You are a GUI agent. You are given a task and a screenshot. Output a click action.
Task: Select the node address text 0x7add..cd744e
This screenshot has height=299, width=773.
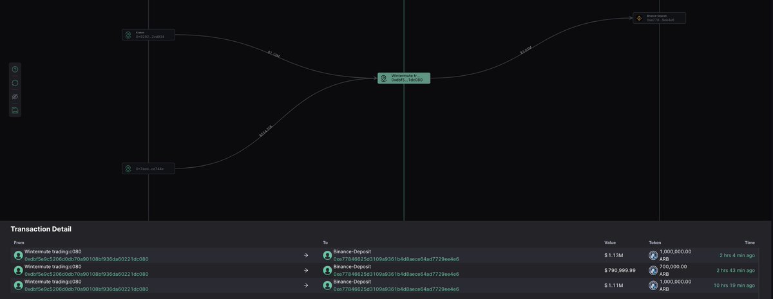tap(150, 168)
